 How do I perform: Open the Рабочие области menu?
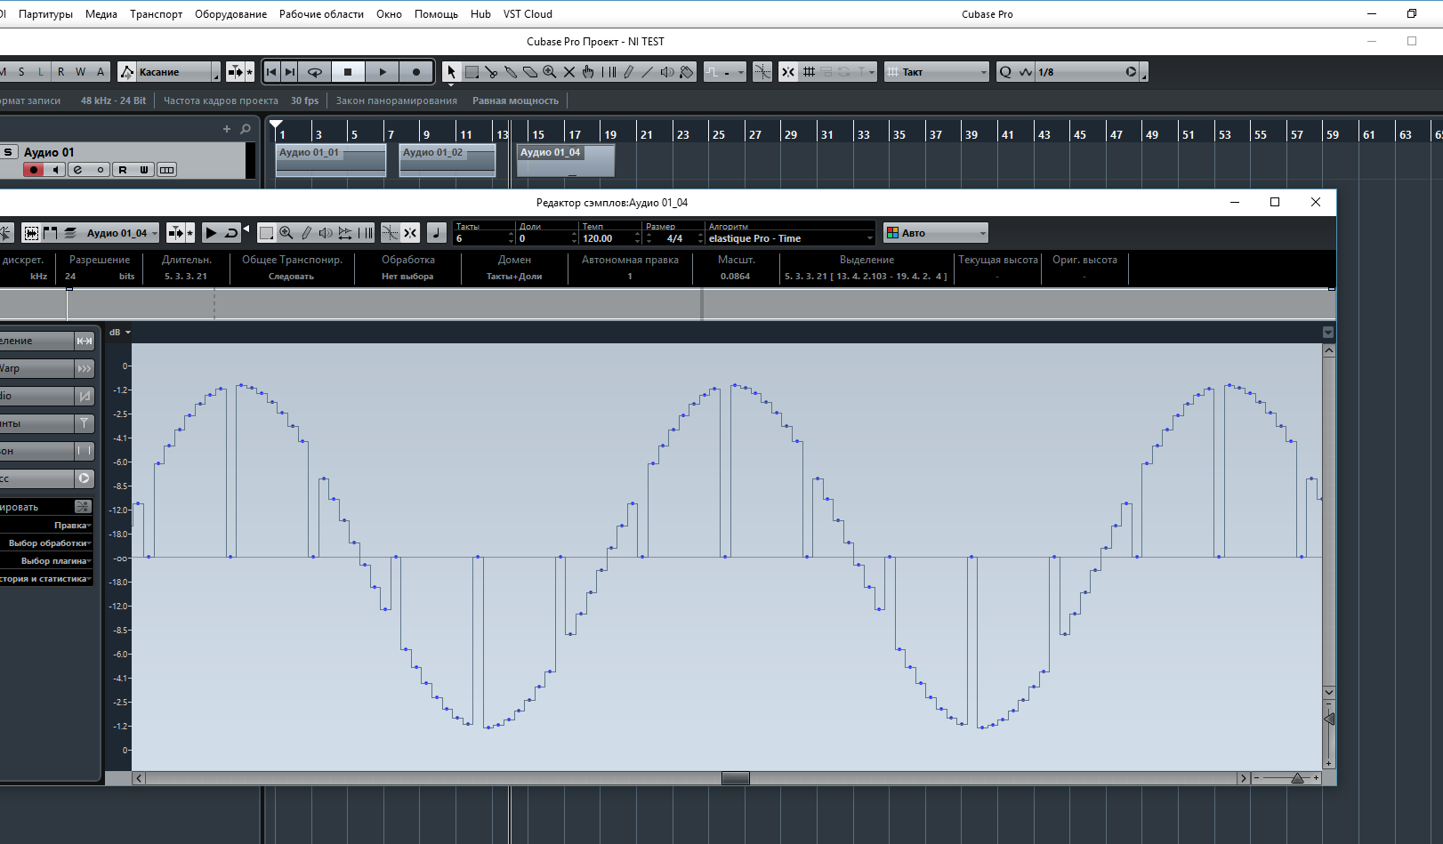click(321, 14)
